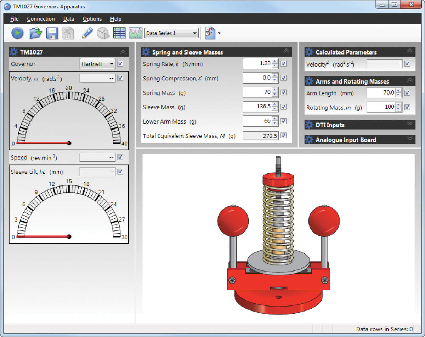
Task: Open the Options menu
Action: (92, 19)
